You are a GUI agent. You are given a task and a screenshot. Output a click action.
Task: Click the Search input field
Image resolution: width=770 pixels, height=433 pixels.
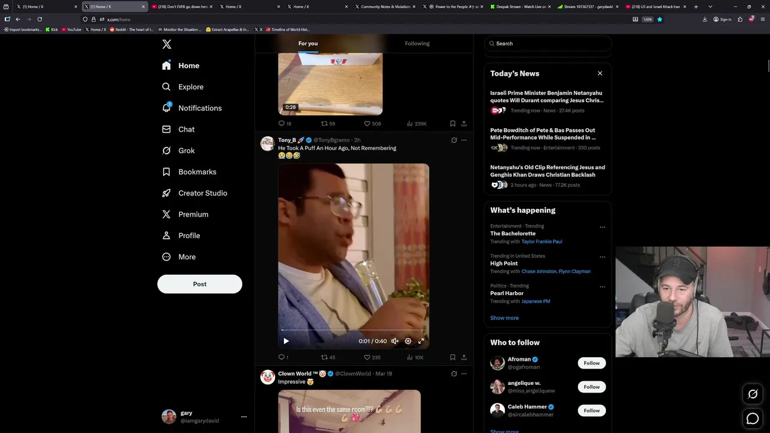point(548,43)
